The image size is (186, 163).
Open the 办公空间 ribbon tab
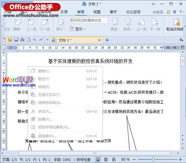pos(133,12)
